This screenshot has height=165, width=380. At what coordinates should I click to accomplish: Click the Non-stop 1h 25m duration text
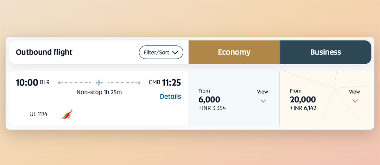click(x=99, y=92)
